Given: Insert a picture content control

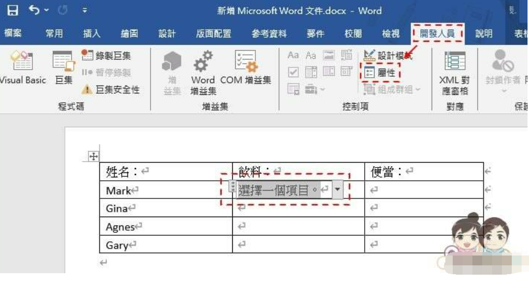Looking at the screenshot, I should [x=329, y=56].
